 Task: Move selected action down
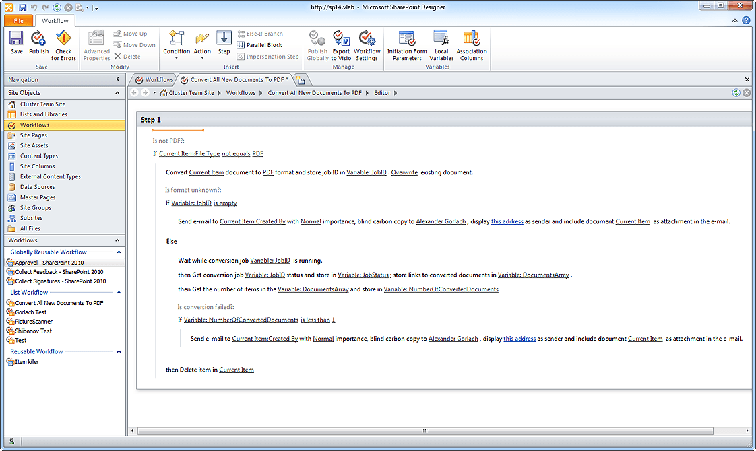coord(135,45)
